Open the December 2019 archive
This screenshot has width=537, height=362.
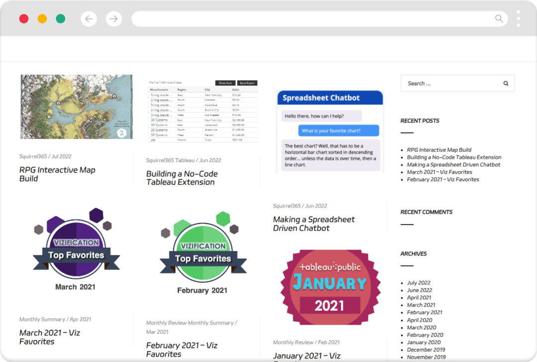tap(426, 350)
